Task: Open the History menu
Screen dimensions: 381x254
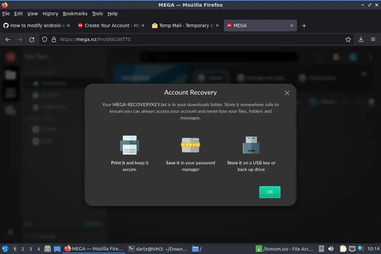Action: tap(50, 14)
